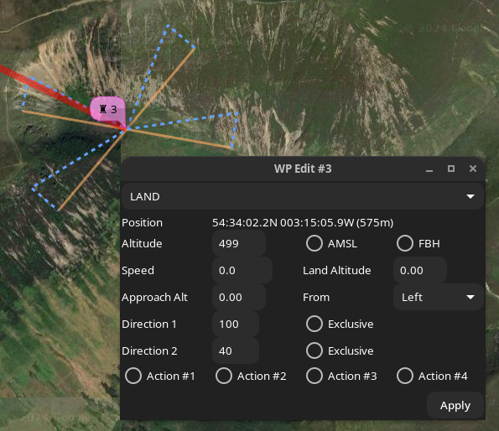Close the WP Edit #3 dialog
This screenshot has width=499, height=431.
click(473, 169)
